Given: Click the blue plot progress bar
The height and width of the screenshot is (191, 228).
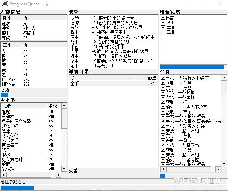Looking at the screenshot, I should [192, 67].
